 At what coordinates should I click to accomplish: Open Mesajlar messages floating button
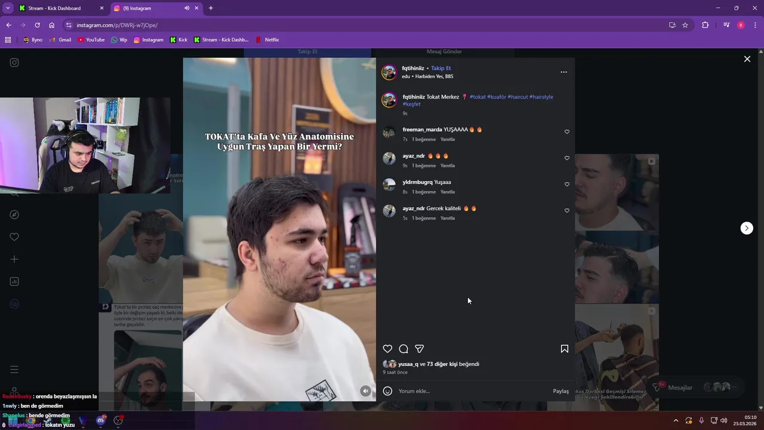click(x=697, y=388)
